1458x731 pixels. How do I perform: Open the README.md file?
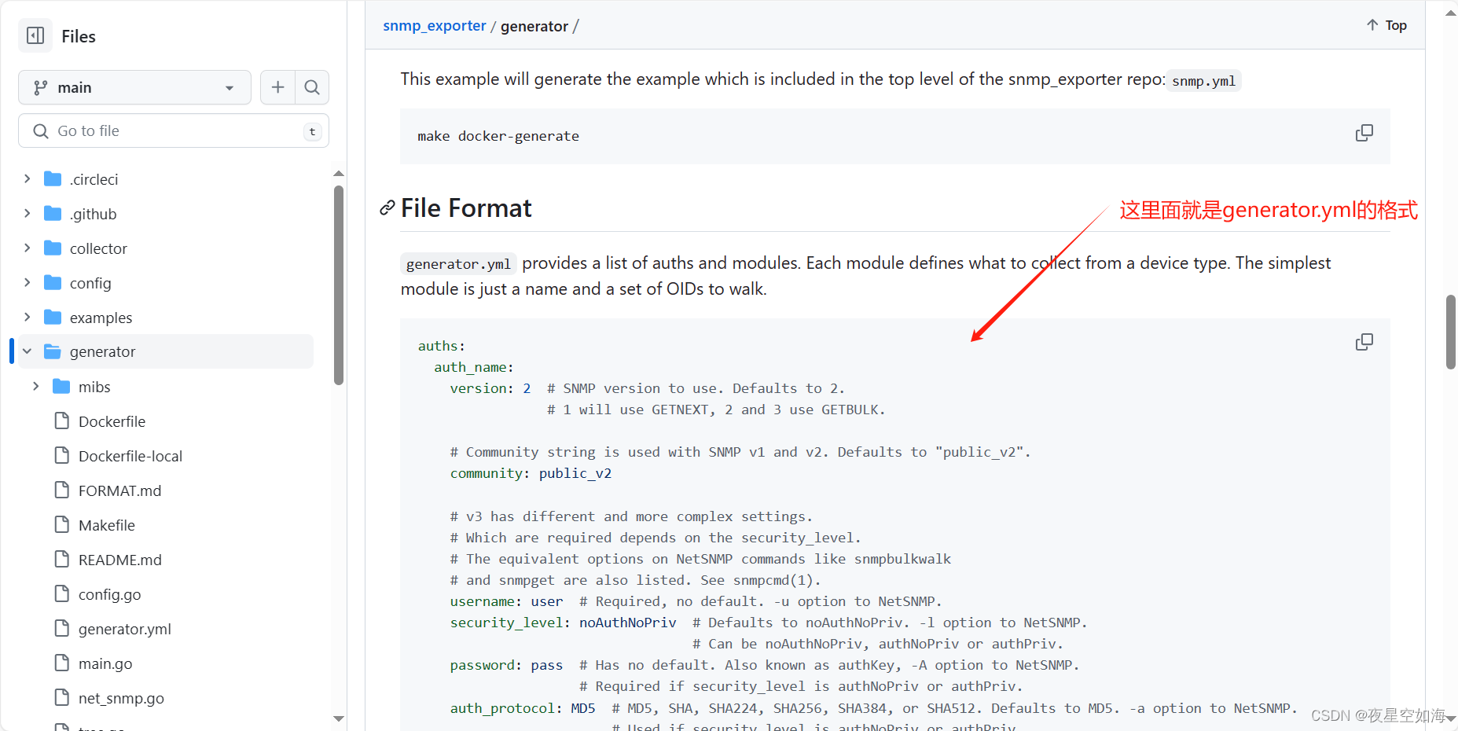pyautogui.click(x=119, y=560)
